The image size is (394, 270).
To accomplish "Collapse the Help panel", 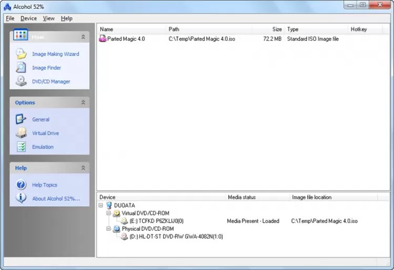I will pos(83,168).
